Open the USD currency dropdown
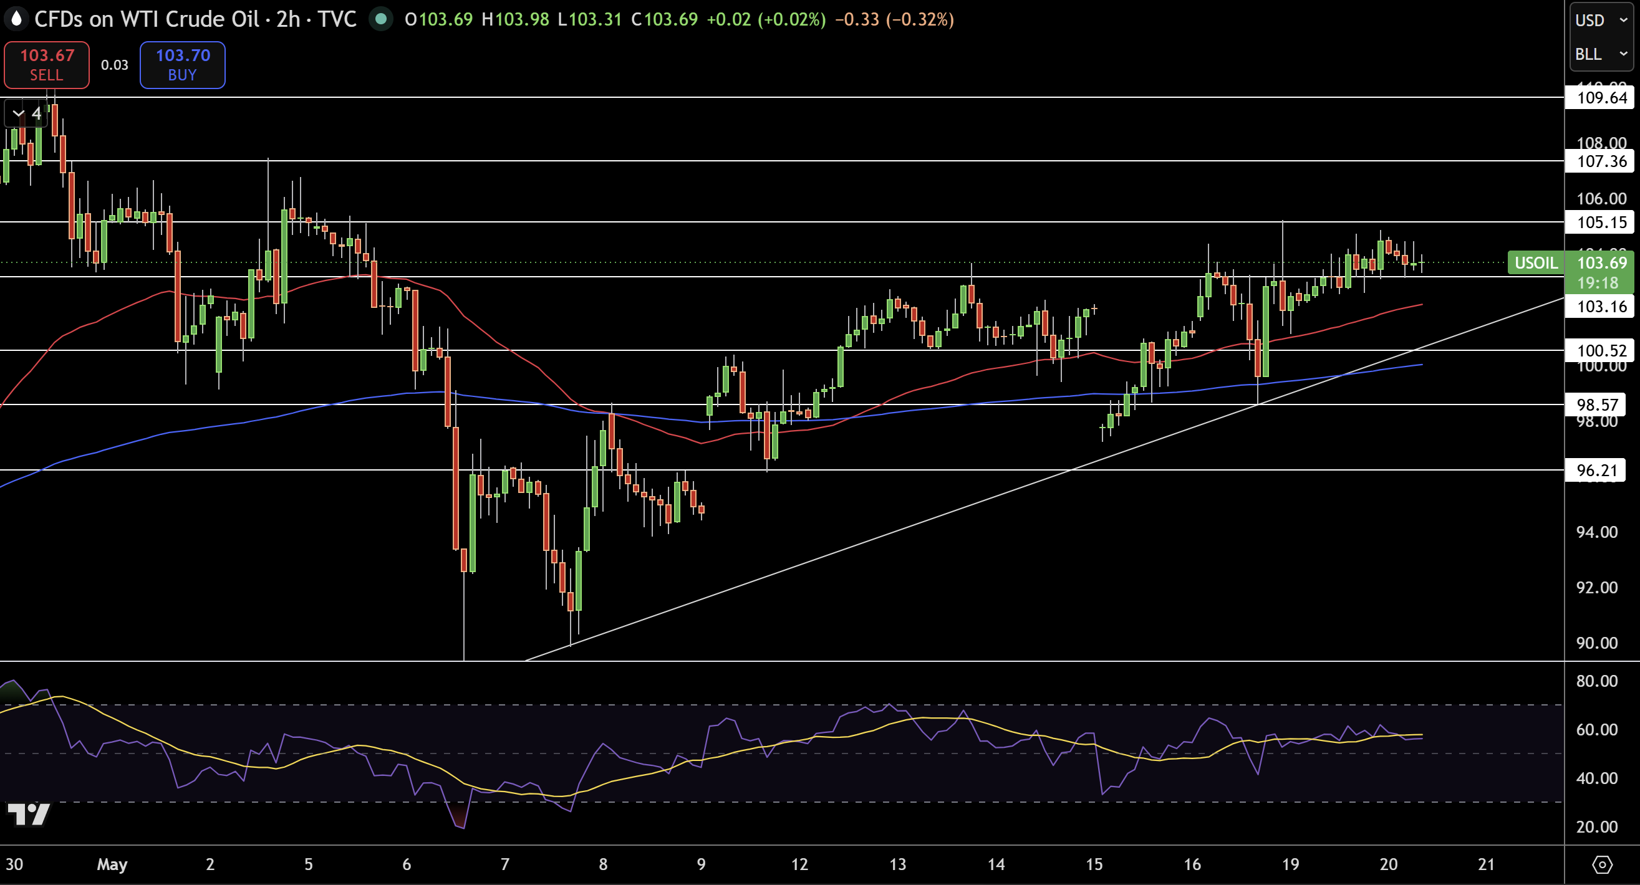Screen dimensions: 1640x885 [x=1601, y=21]
